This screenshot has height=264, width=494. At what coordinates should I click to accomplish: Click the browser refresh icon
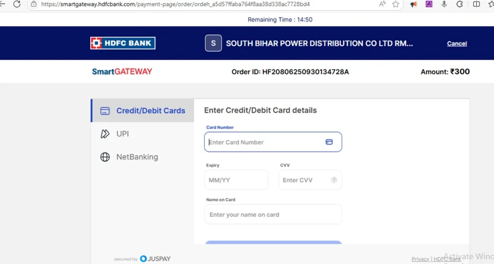(17, 4)
